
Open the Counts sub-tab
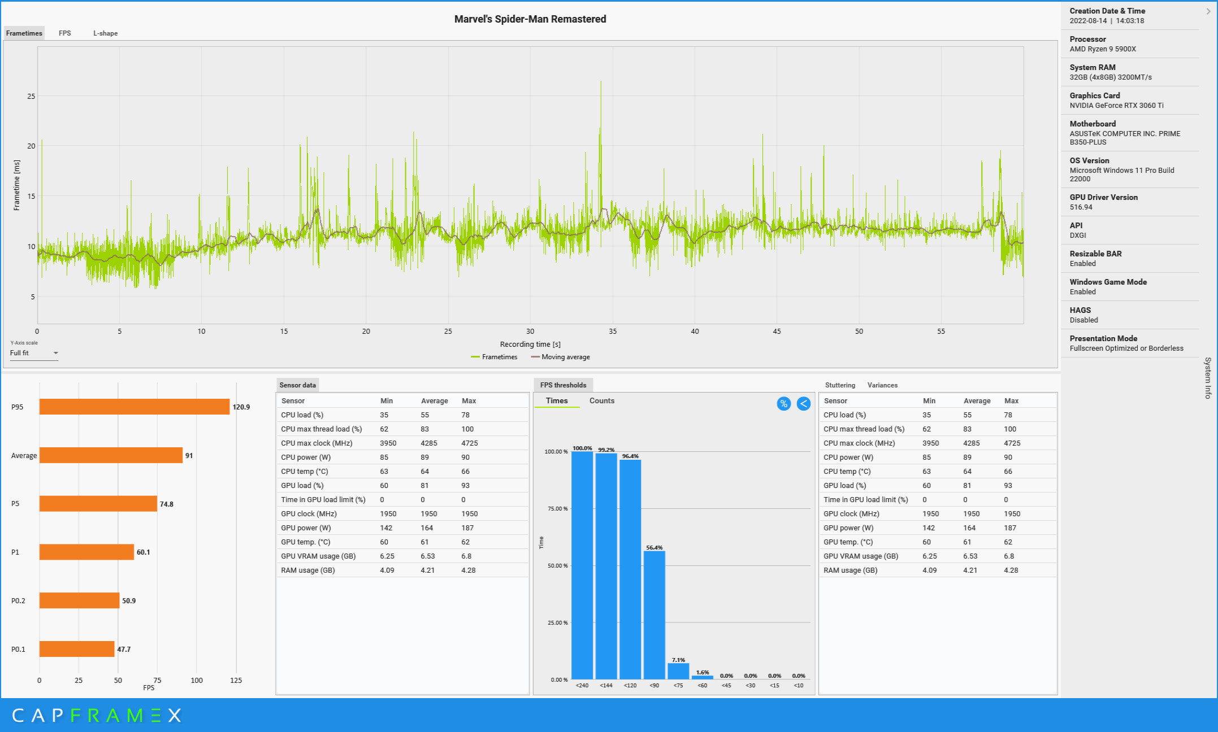coord(601,400)
